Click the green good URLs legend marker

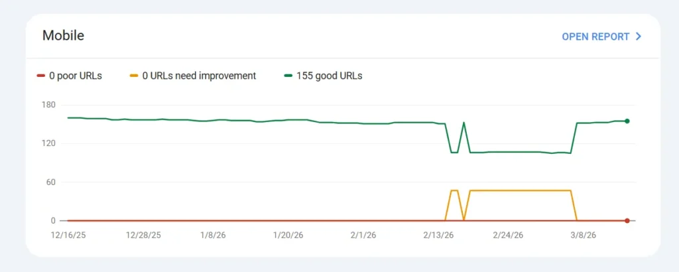click(288, 76)
